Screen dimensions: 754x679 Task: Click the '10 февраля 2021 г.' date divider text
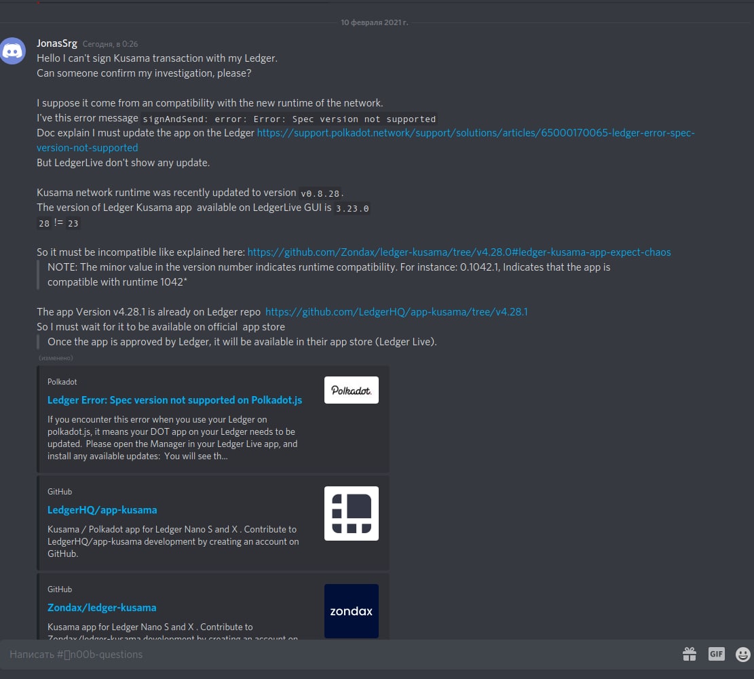[x=374, y=22]
